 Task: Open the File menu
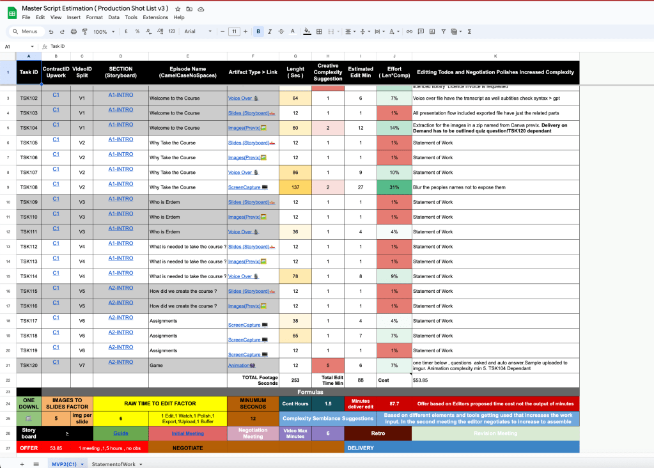[26, 17]
